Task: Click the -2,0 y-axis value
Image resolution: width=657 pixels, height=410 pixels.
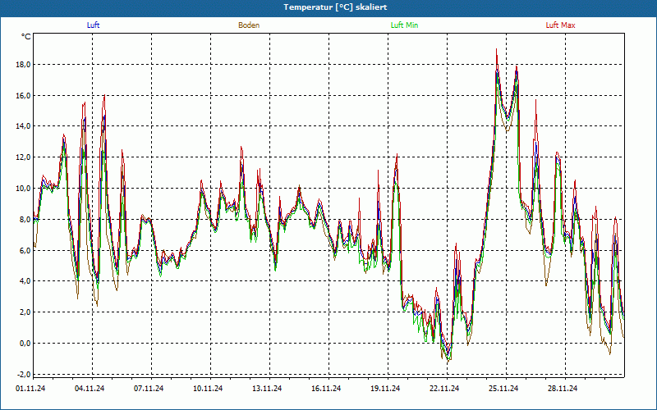Action: tap(24, 374)
